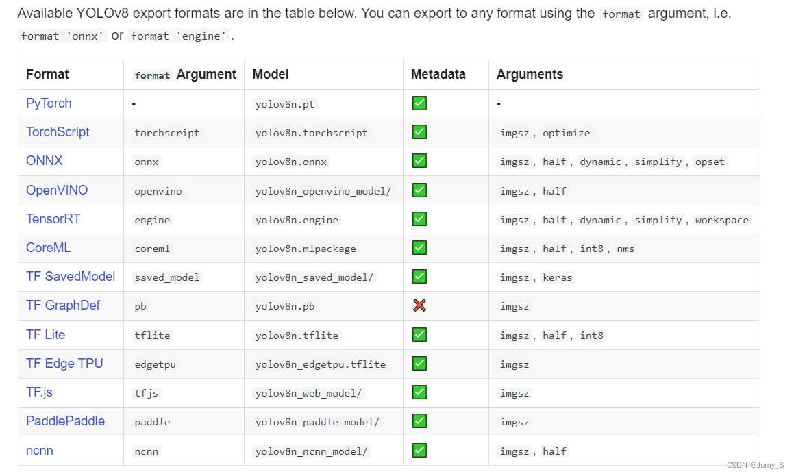This screenshot has width=794, height=476.
Task: Select the 'paddle' format argument cell
Action: point(152,423)
